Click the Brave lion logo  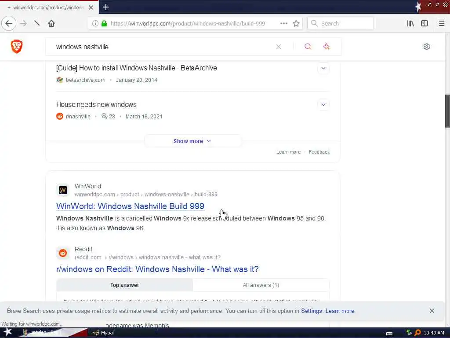pyautogui.click(x=17, y=46)
